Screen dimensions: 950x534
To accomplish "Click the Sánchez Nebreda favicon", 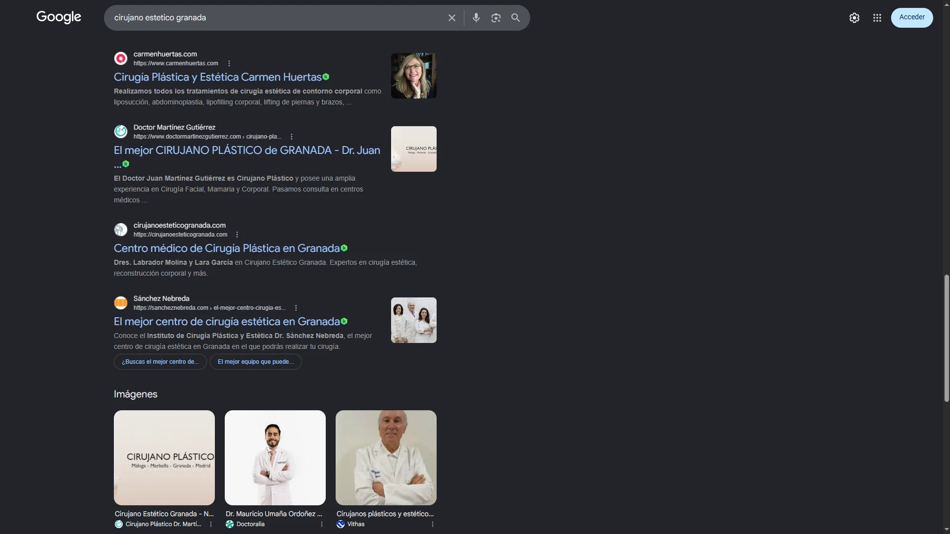I will coord(121,303).
